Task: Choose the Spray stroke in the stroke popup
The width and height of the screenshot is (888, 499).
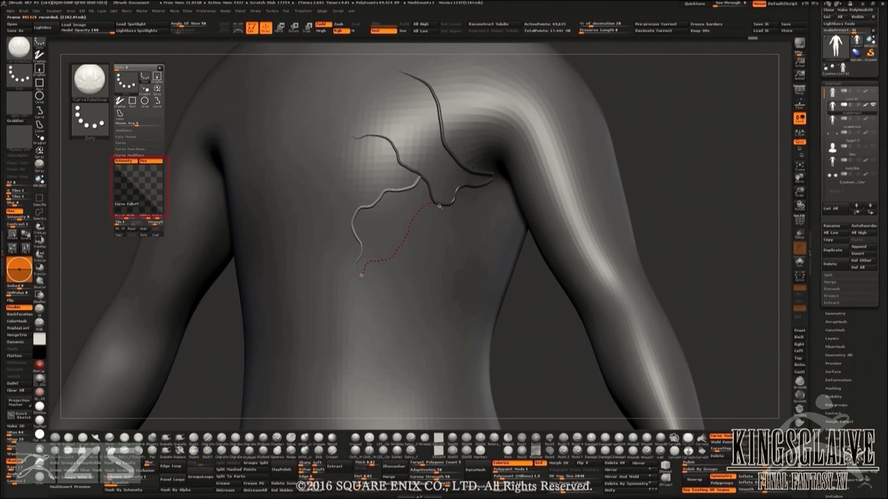Action: pyautogui.click(x=157, y=90)
